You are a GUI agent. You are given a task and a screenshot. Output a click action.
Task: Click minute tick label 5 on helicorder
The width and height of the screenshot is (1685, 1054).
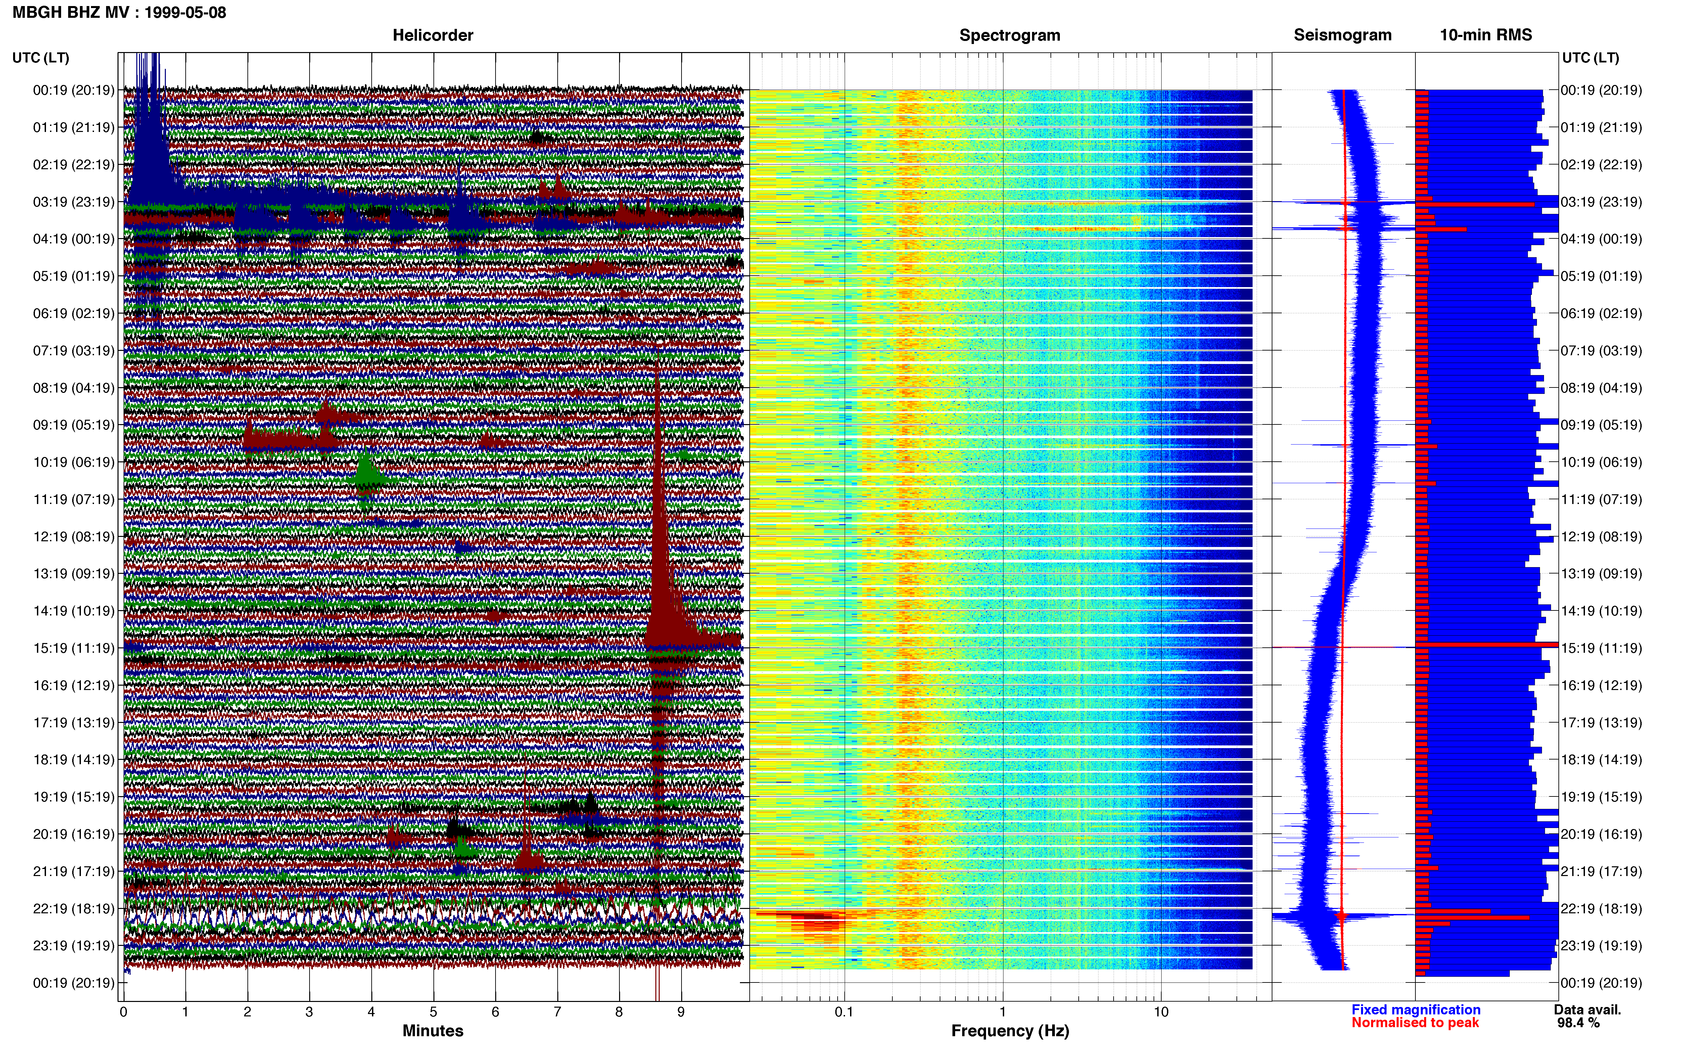click(x=433, y=1012)
